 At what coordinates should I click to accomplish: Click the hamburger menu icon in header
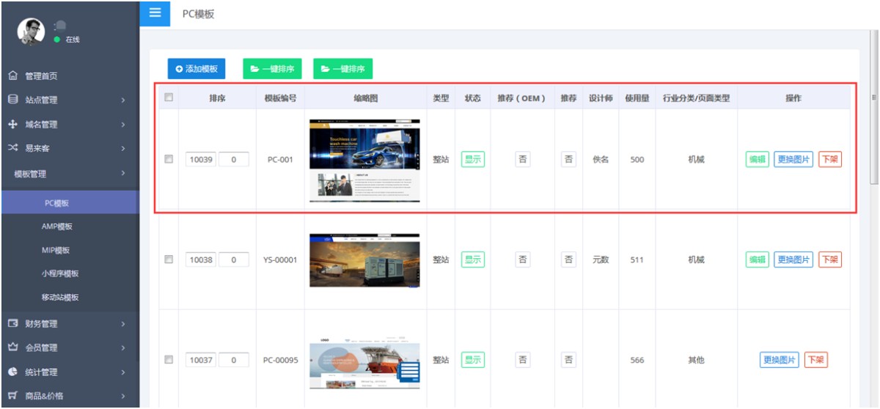(154, 13)
